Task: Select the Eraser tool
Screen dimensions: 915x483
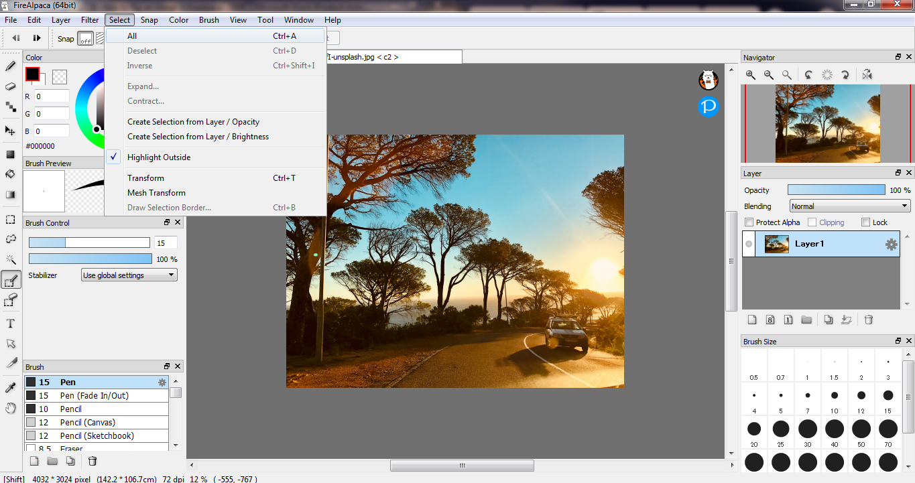Action: tap(11, 86)
